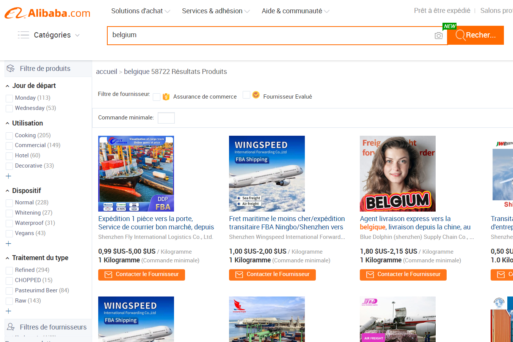
Task: Check the Normal filter box
Action: (9, 203)
